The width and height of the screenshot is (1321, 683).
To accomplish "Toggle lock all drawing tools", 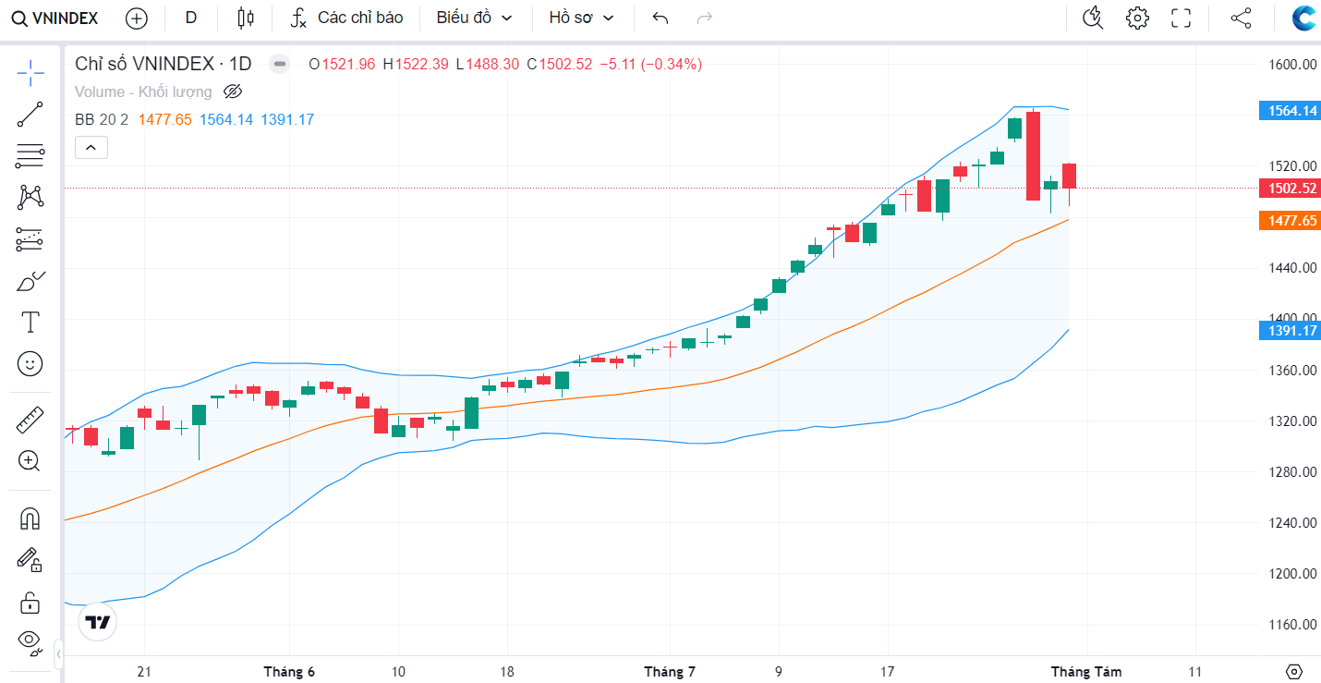I will tap(30, 603).
